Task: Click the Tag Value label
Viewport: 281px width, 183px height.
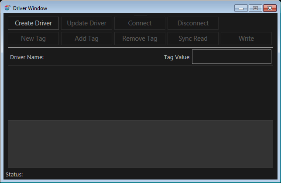Action: pyautogui.click(x=177, y=57)
